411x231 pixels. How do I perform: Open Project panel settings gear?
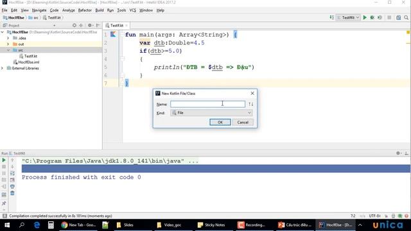click(90, 26)
